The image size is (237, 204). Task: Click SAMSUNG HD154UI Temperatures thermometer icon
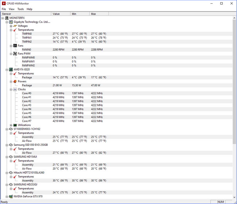click(15, 161)
